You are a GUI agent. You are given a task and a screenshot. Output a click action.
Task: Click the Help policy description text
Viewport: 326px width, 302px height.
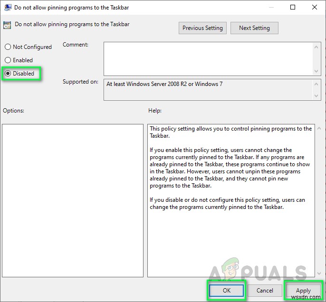pos(230,168)
